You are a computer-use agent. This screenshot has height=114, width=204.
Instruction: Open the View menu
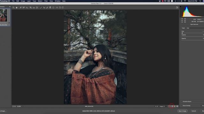pos(51,1)
